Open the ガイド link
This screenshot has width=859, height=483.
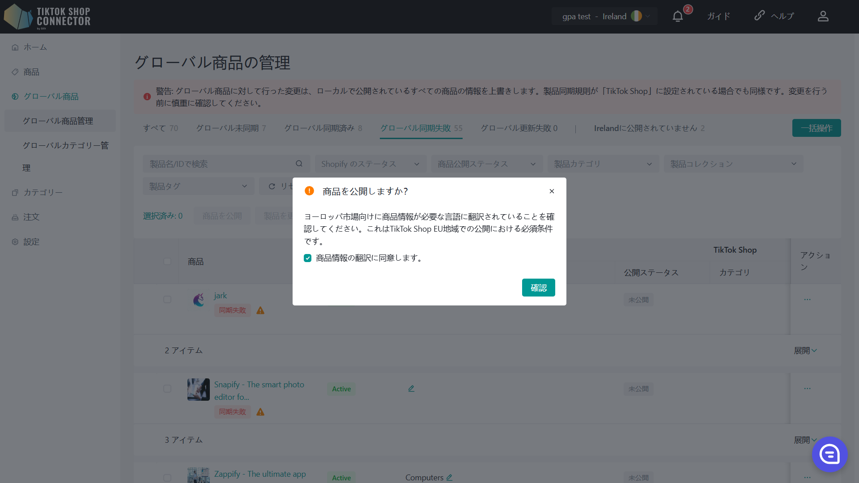coord(719,17)
